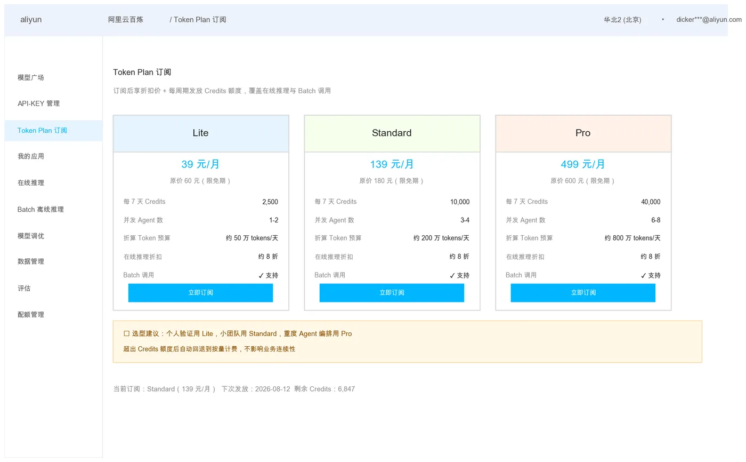Click the 39 元/月 price
746x462 pixels.
point(200,164)
